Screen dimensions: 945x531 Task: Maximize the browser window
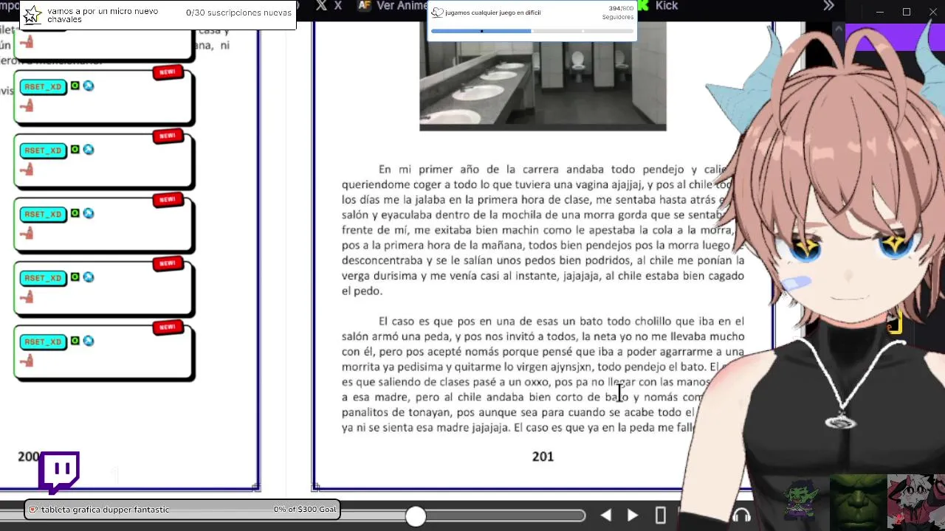pos(907,12)
